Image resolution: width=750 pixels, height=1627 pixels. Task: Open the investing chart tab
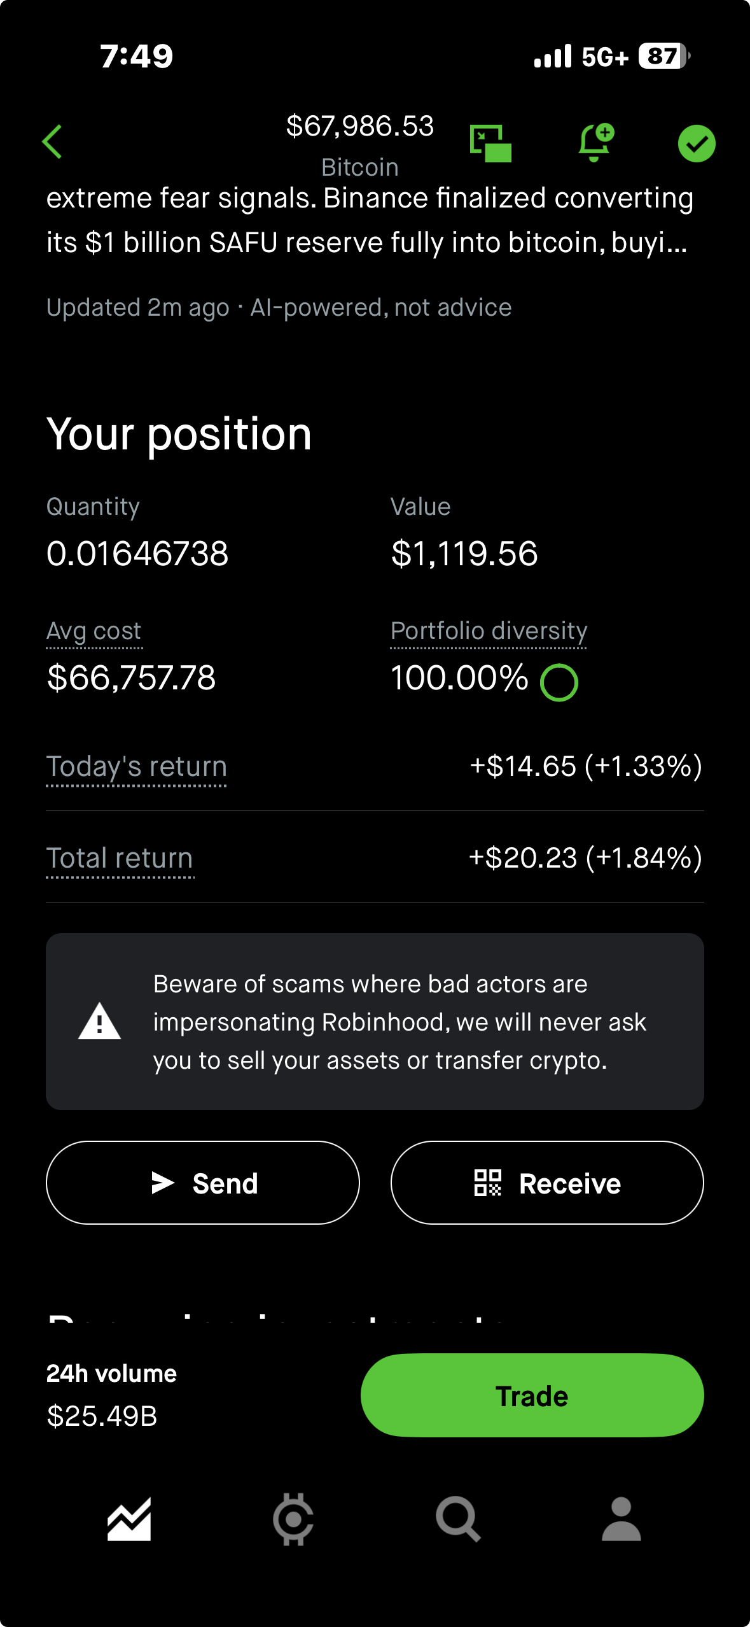click(x=129, y=1519)
